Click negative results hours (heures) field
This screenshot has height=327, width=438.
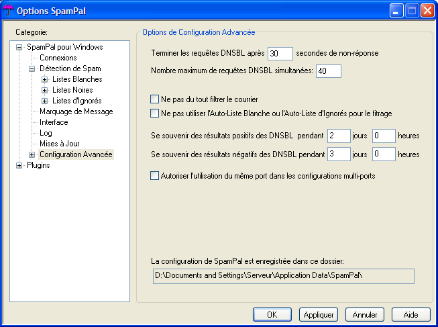click(x=384, y=154)
